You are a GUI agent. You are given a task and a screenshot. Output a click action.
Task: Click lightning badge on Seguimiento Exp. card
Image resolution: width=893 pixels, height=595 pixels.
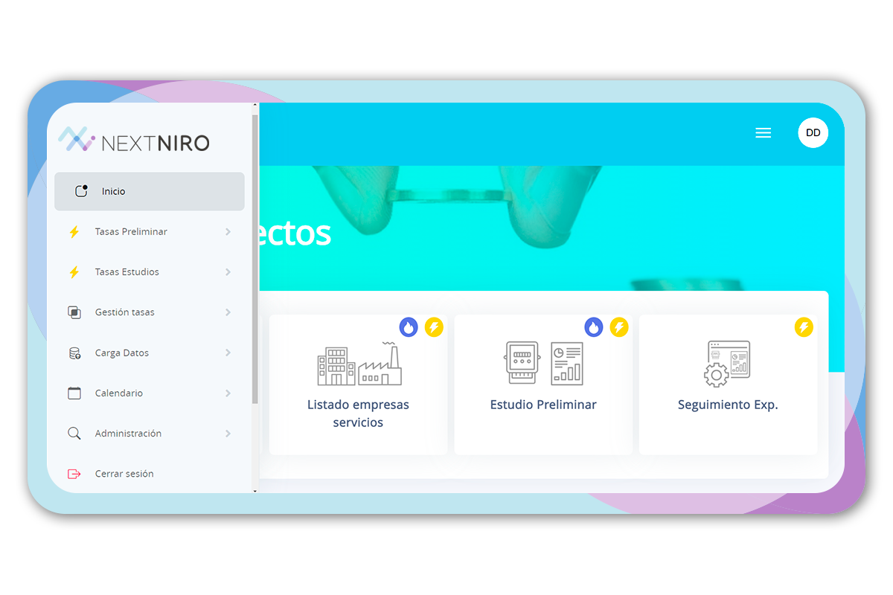coord(804,327)
